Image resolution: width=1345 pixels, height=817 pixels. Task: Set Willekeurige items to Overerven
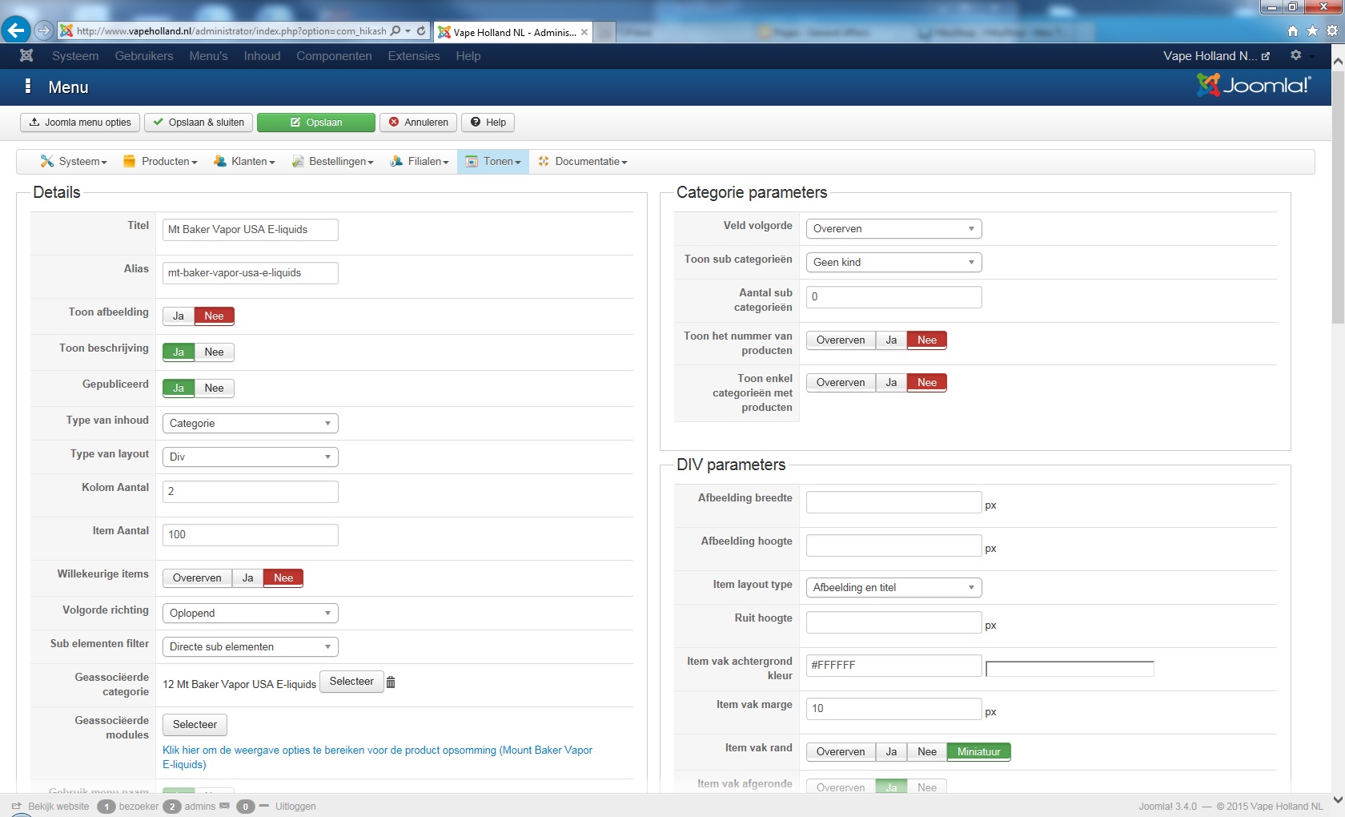tap(197, 578)
